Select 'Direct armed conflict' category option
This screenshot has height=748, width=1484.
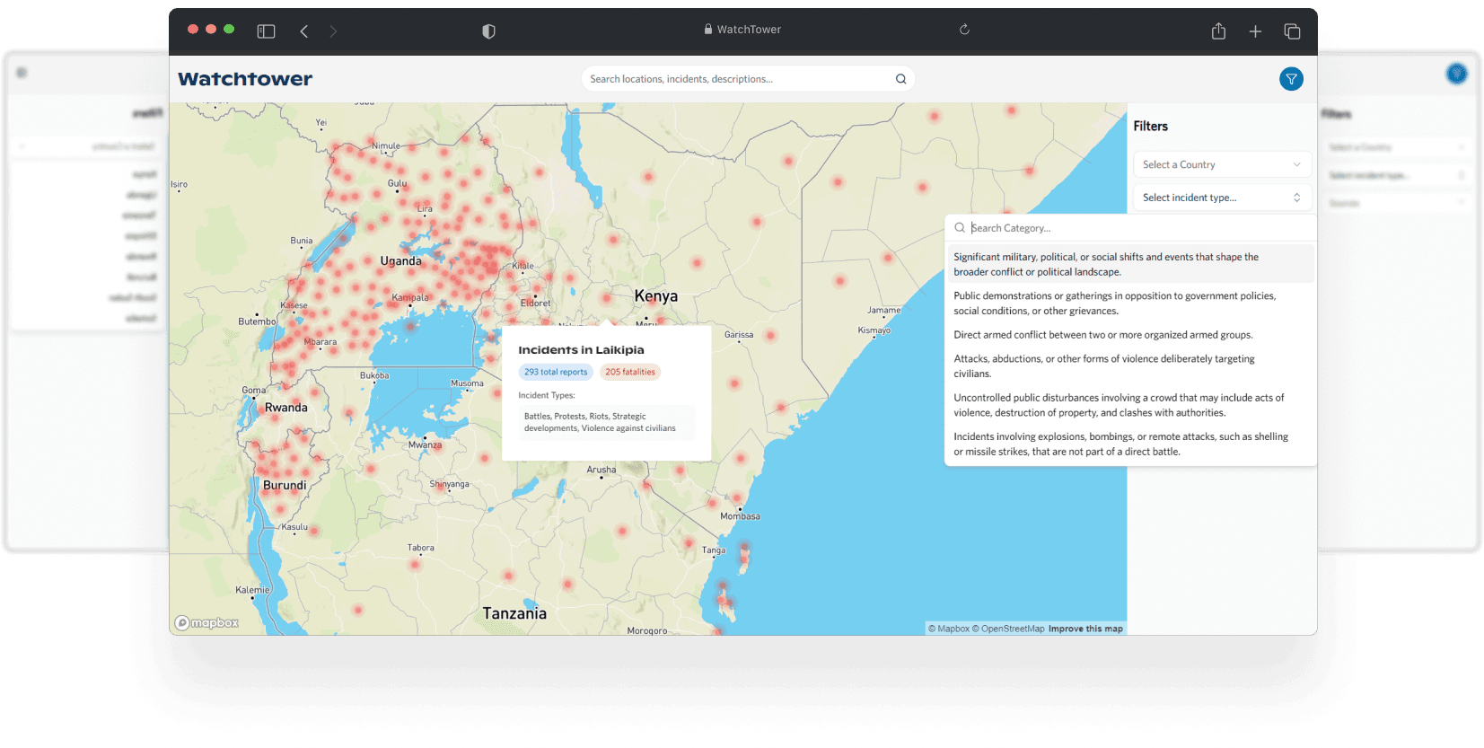pos(1102,335)
